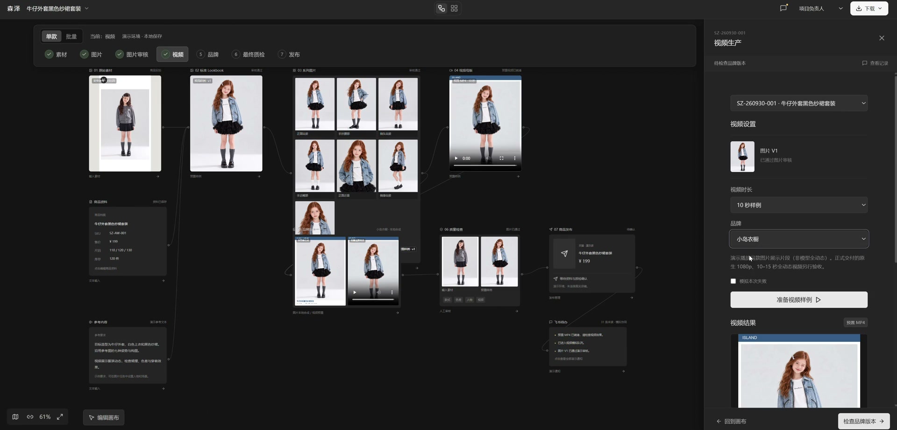Expand the 视频时长 10 秒样例 dropdown
This screenshot has width=897, height=430.
799,205
